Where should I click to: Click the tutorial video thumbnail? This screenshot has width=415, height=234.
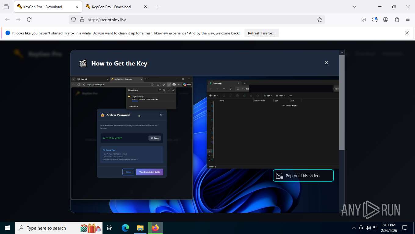point(205,144)
